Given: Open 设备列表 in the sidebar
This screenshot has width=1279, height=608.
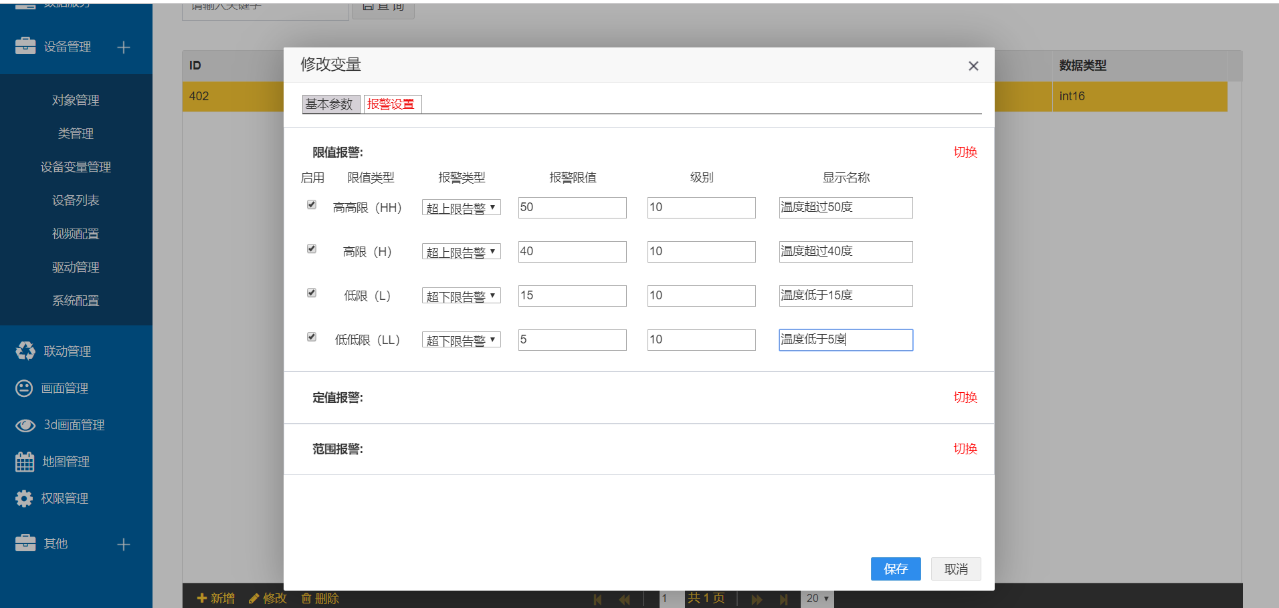Looking at the screenshot, I should (76, 200).
